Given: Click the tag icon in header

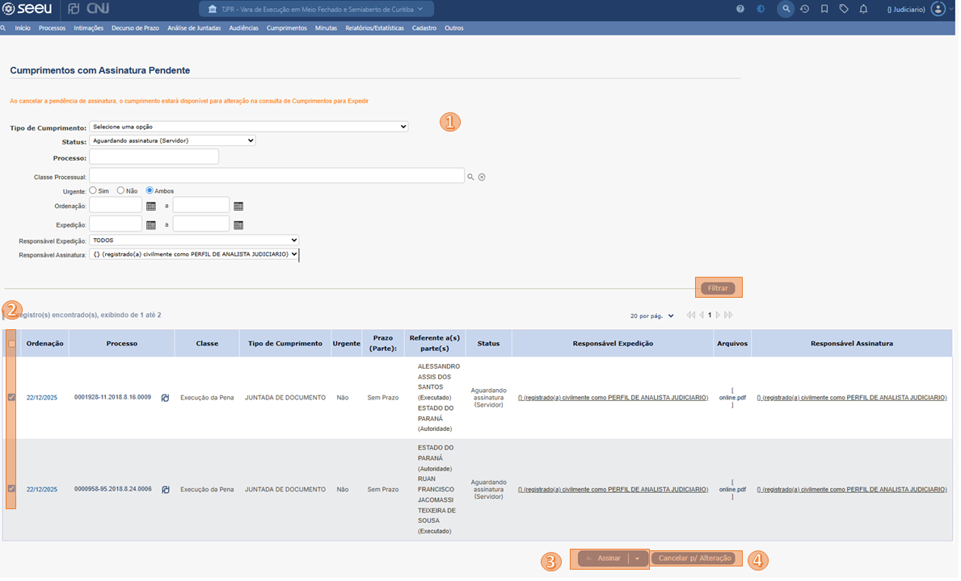Looking at the screenshot, I should point(844,9).
